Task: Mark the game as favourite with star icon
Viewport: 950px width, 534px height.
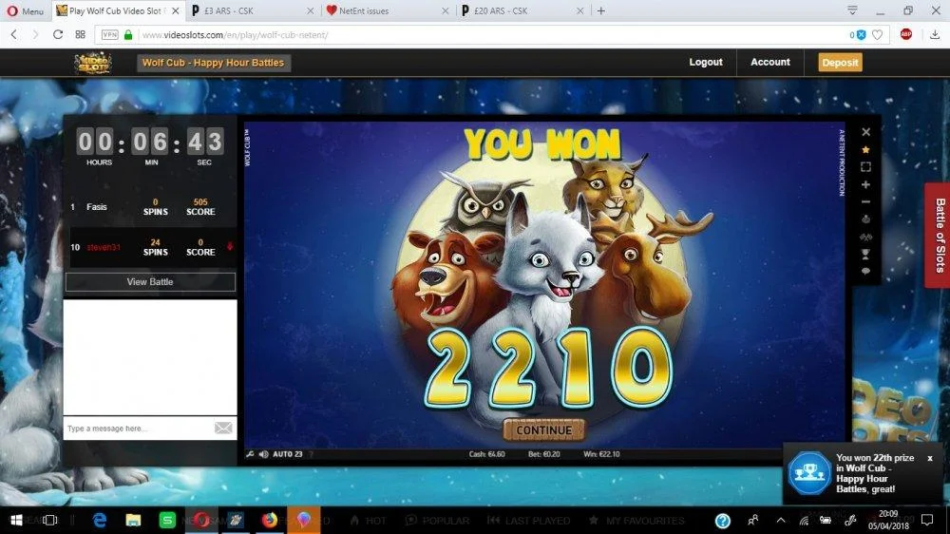Action: (865, 150)
